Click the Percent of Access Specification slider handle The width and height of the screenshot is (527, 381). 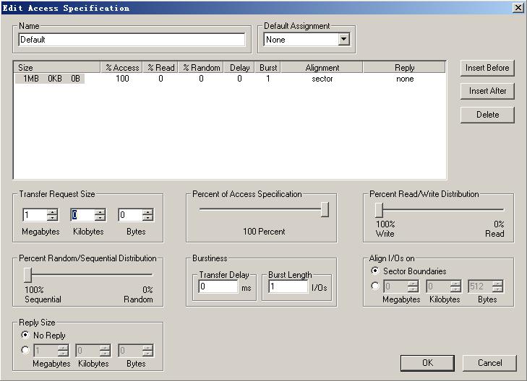tap(325, 209)
